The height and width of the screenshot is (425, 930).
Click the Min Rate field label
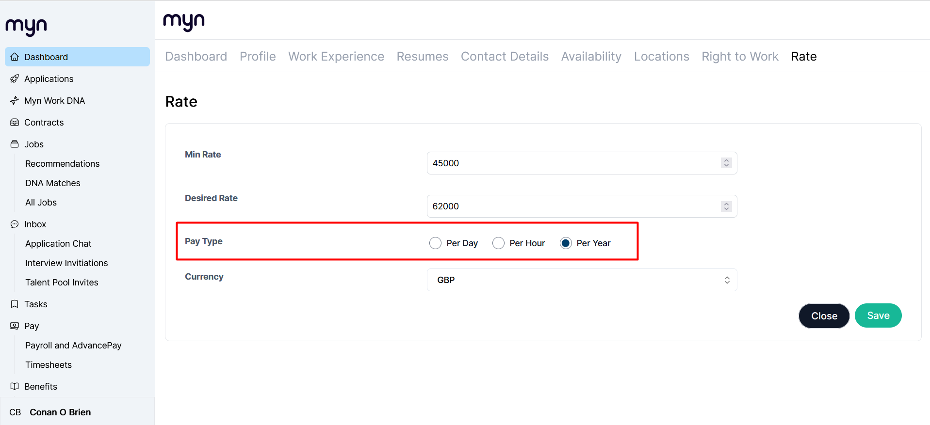[x=203, y=154]
